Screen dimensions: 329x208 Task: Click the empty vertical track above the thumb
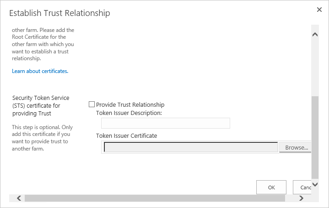pyautogui.click(x=315, y=67)
